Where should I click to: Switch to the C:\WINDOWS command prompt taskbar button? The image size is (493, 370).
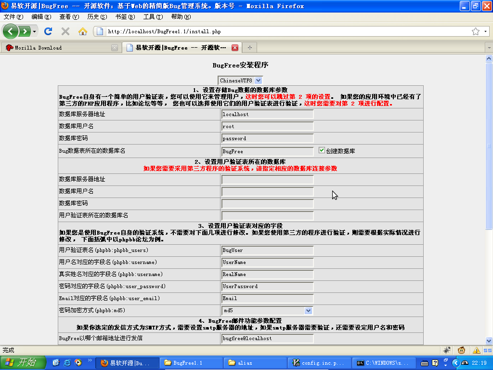tap(384, 363)
